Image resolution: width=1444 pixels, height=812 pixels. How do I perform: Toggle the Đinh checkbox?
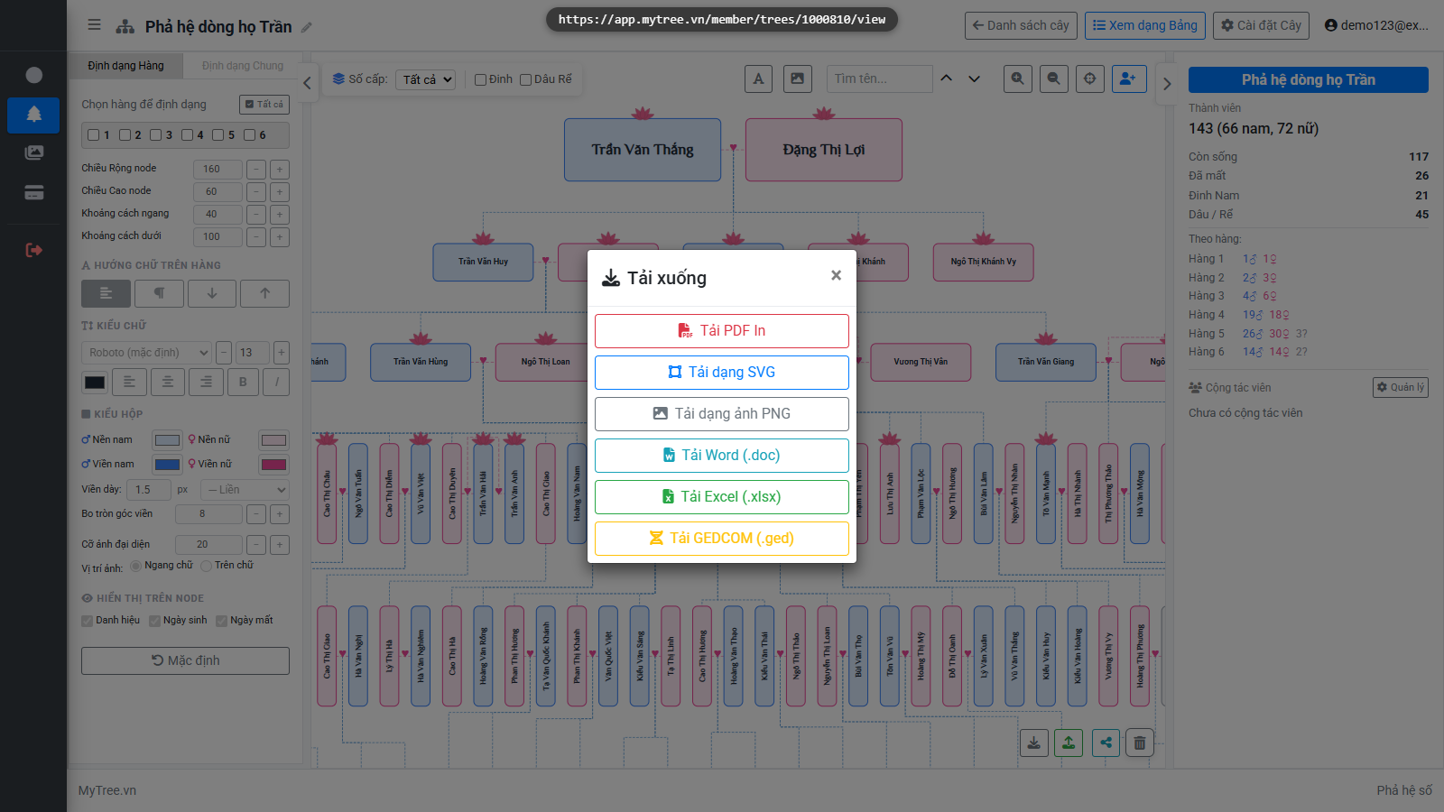tap(481, 79)
